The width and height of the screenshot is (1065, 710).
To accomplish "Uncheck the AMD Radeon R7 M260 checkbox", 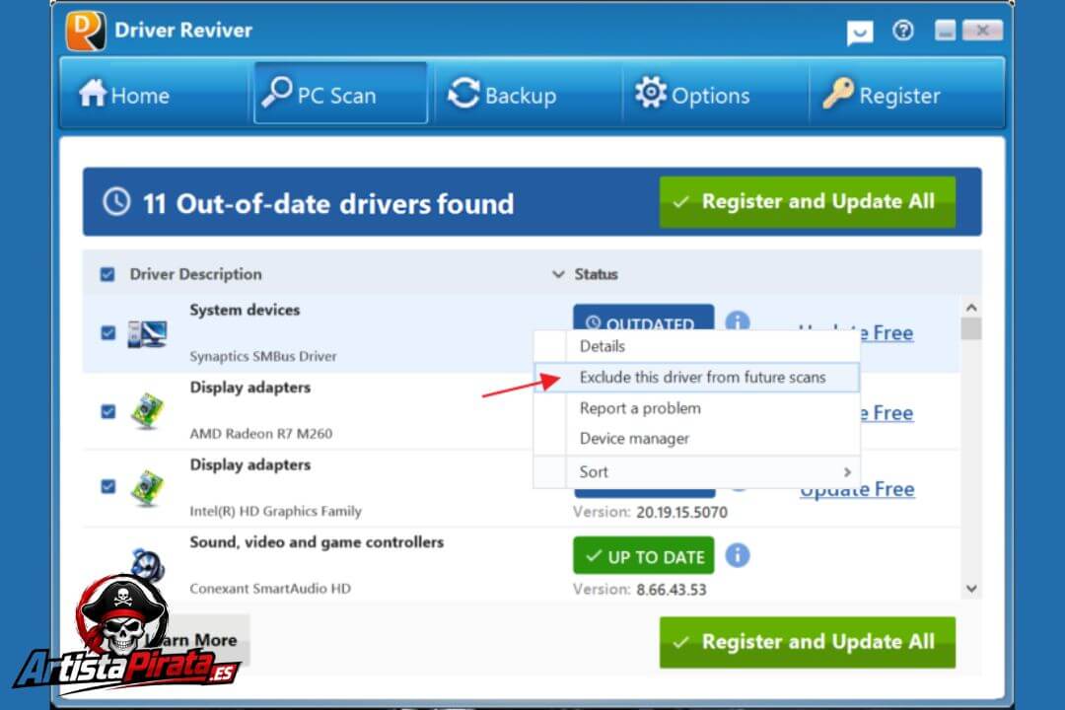I will point(108,412).
